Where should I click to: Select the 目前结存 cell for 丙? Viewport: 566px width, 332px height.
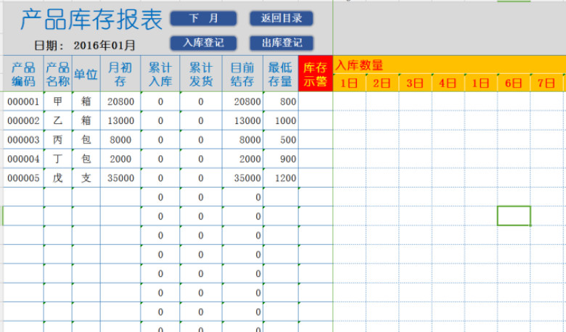click(242, 140)
